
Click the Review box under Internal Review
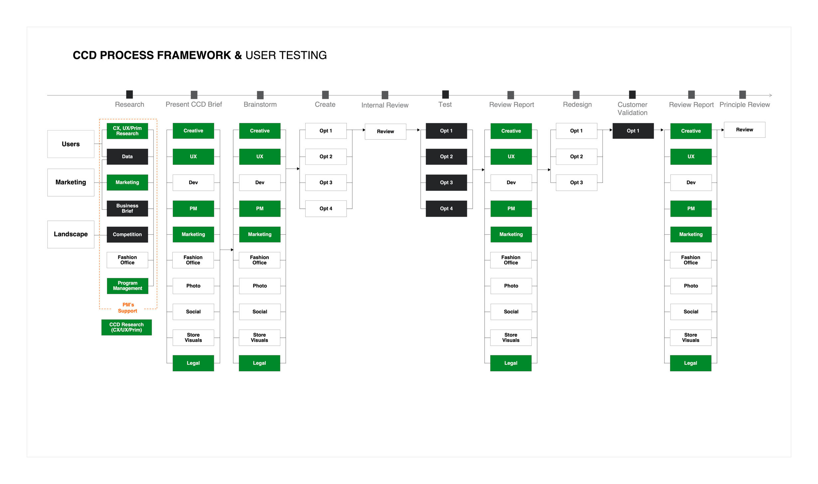[385, 131]
